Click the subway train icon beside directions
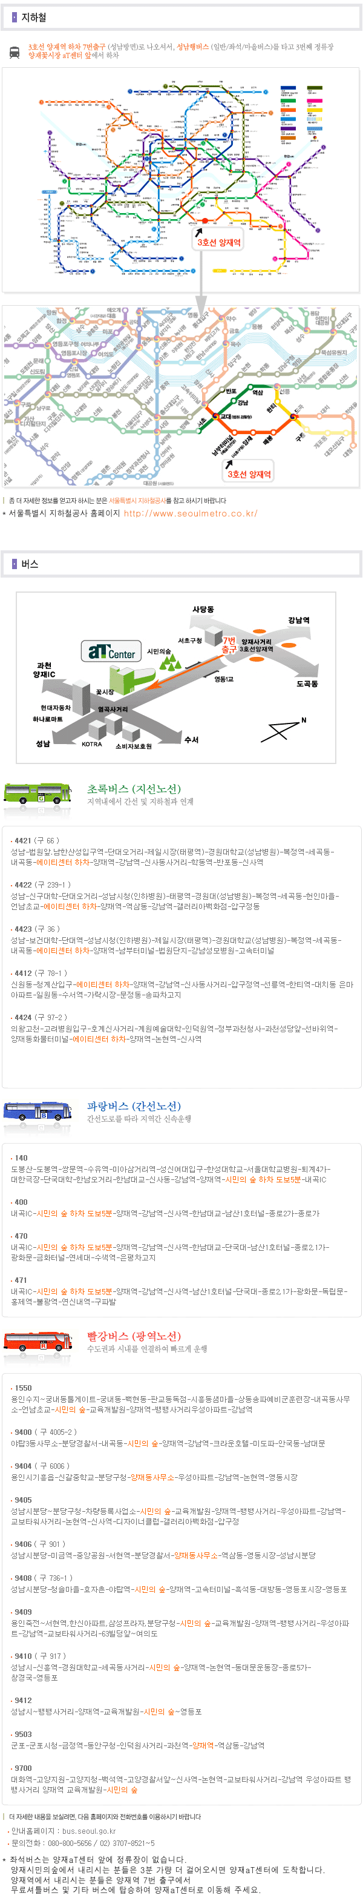The height and width of the screenshot is (1898, 363). (x=15, y=51)
